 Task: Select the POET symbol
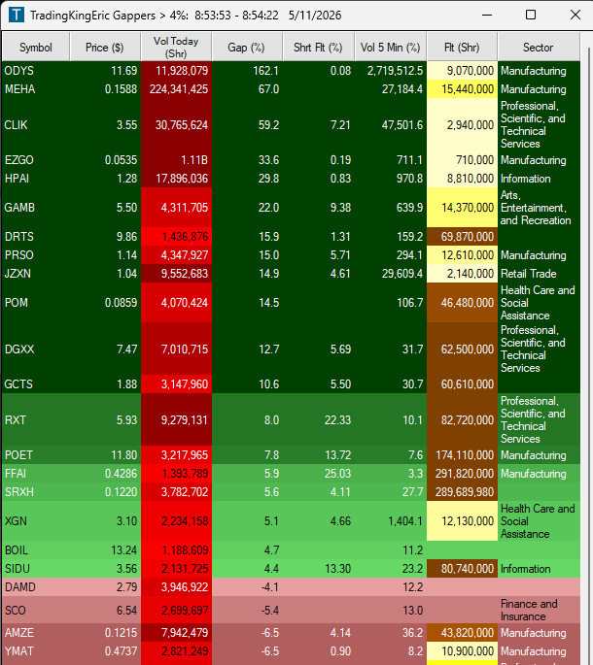18,454
